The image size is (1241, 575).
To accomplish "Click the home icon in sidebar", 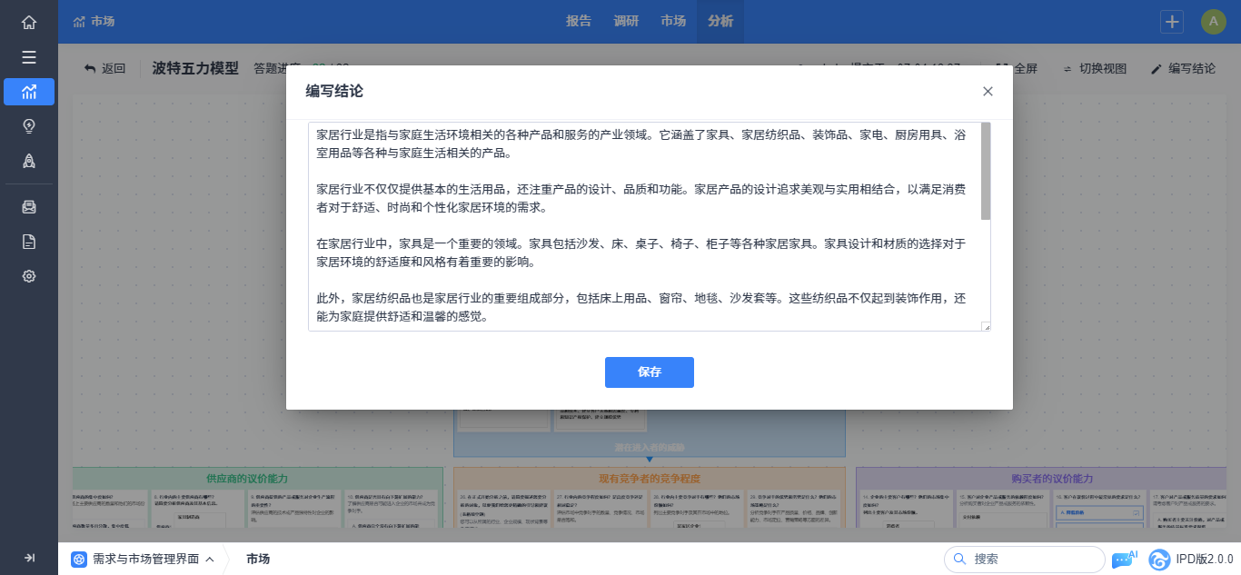I will click(x=29, y=23).
